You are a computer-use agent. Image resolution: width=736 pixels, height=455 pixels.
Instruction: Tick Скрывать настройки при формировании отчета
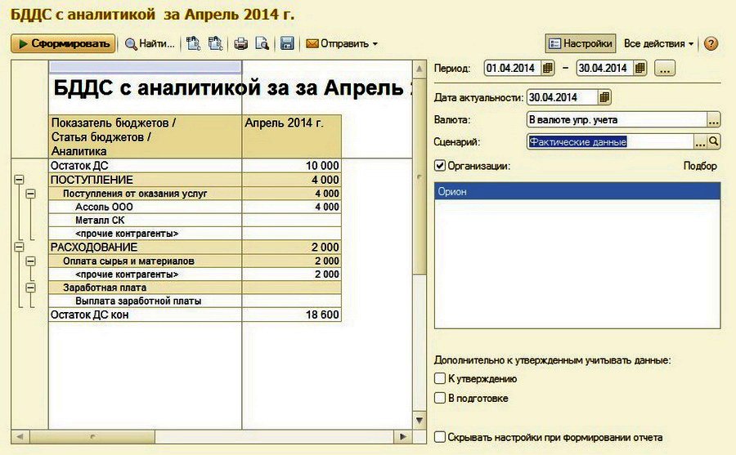(440, 437)
